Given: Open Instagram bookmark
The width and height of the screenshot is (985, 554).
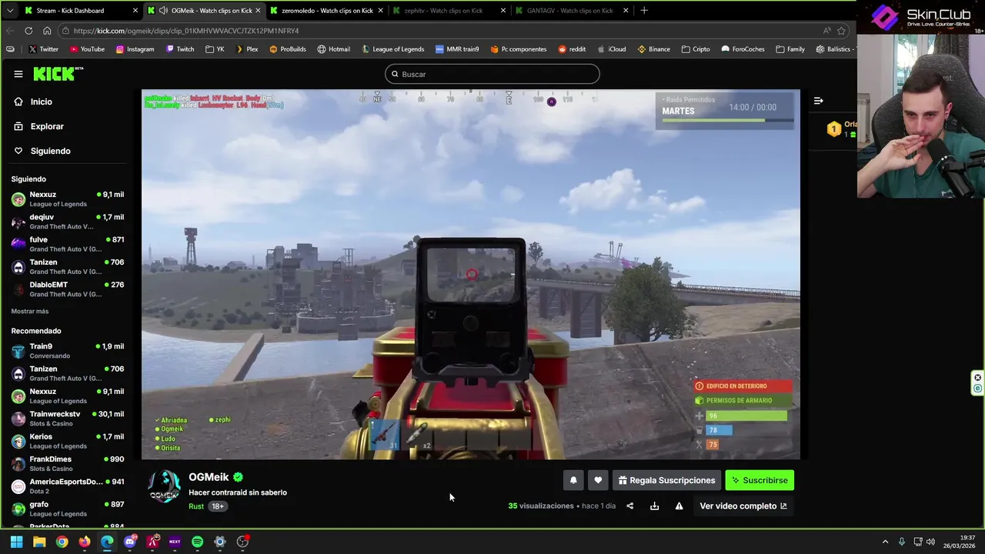Looking at the screenshot, I should pos(135,49).
